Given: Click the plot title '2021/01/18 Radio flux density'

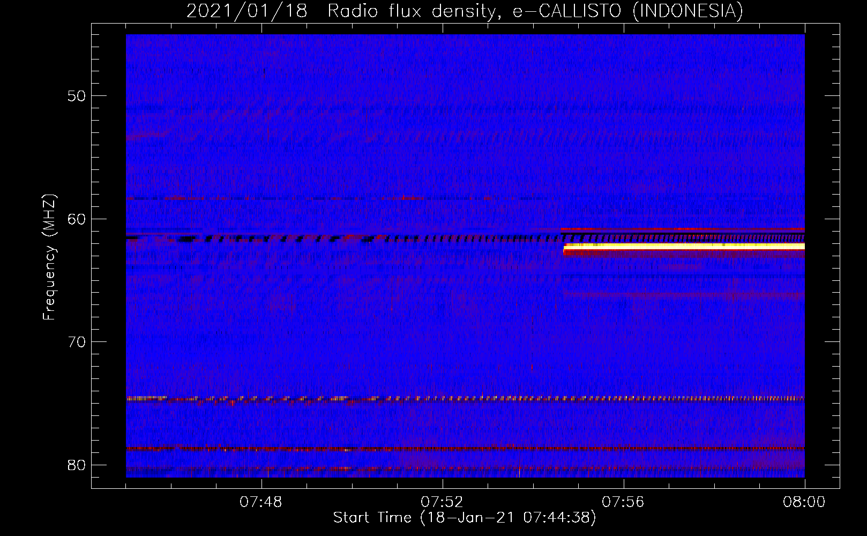Looking at the screenshot, I should [465, 11].
